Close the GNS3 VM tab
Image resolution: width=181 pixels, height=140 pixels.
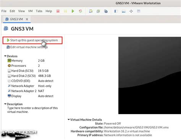tap(27, 19)
